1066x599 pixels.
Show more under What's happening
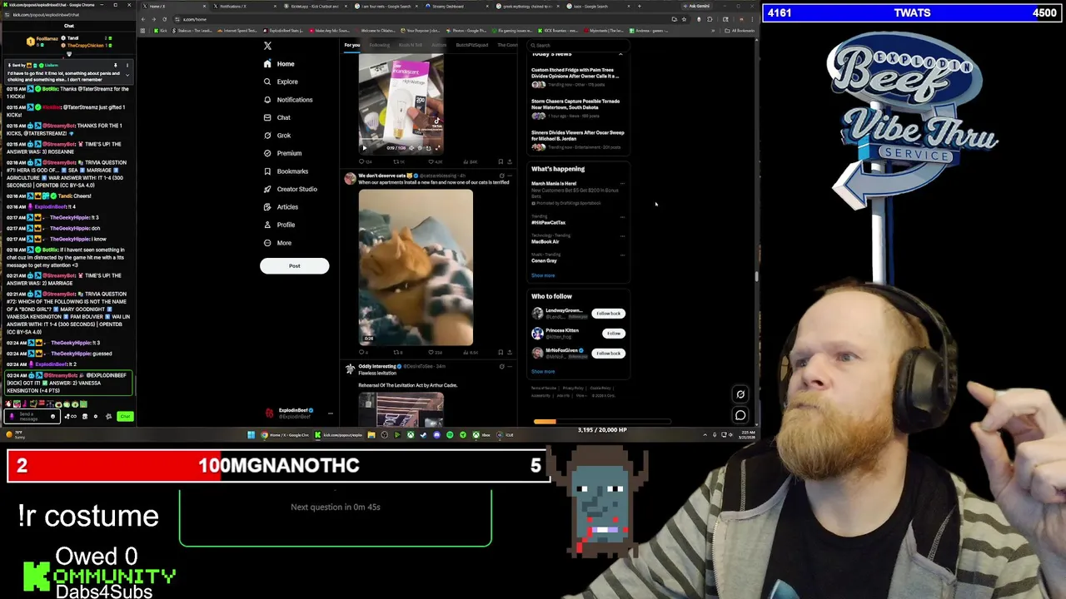(543, 275)
